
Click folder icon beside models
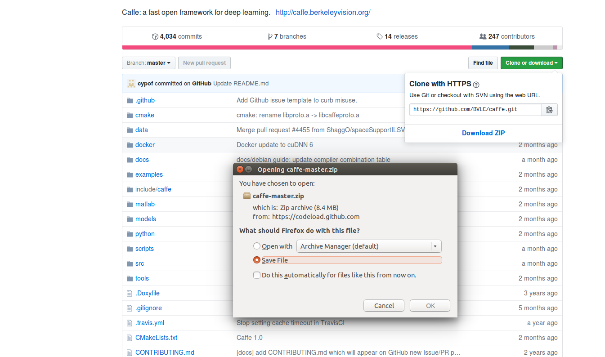pos(130,219)
